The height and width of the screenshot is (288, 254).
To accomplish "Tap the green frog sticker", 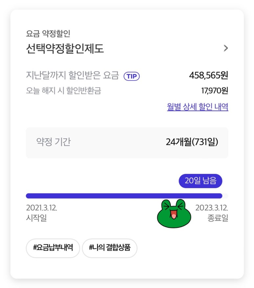I will [174, 214].
